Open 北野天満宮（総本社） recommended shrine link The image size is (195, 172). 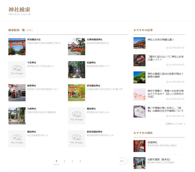(159, 159)
